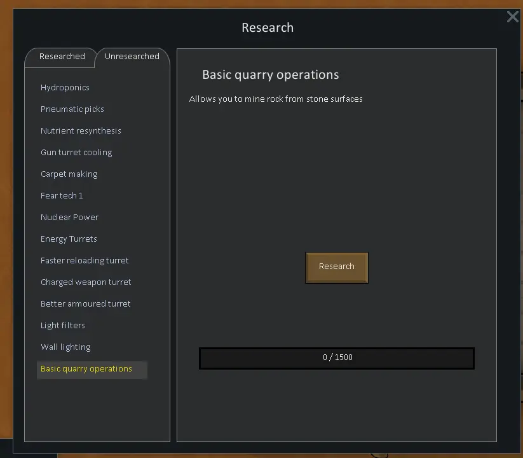The width and height of the screenshot is (523, 458).
Task: Select Energy Turrets research
Action: click(x=69, y=239)
